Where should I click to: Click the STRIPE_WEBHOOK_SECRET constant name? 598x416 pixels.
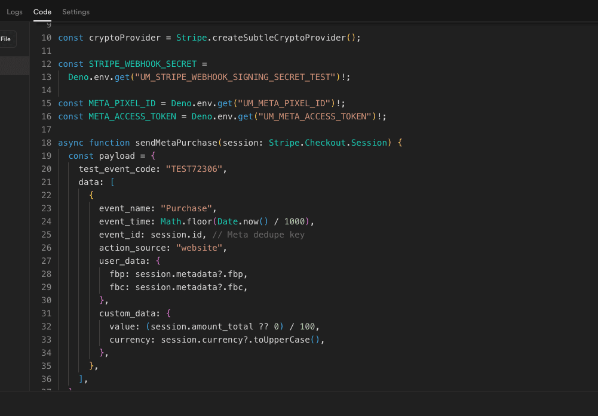(143, 63)
